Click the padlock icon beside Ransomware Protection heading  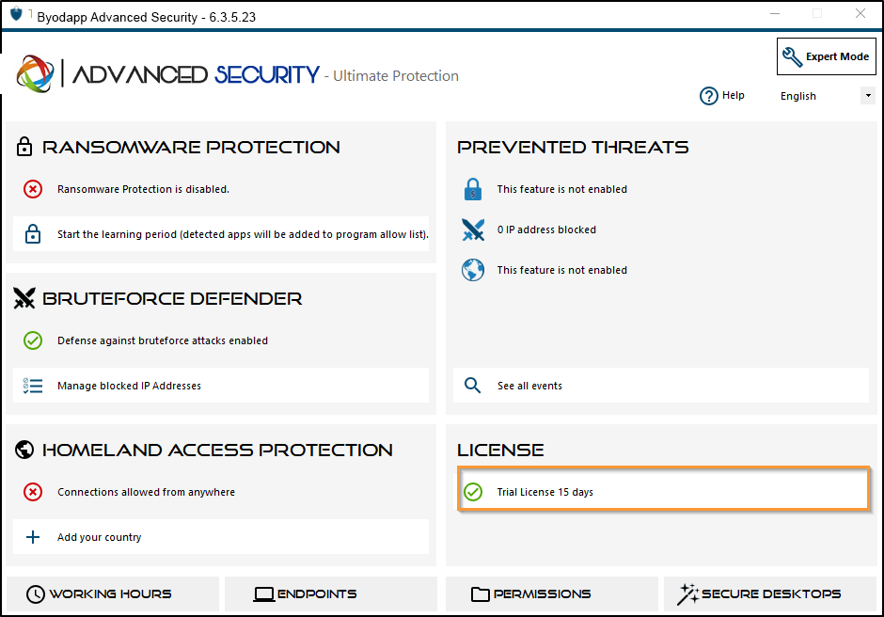tap(24, 146)
